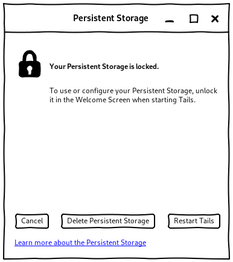The height and width of the screenshot is (262, 233).
Task: Click the square maximize icon in title bar
Action: (x=194, y=19)
